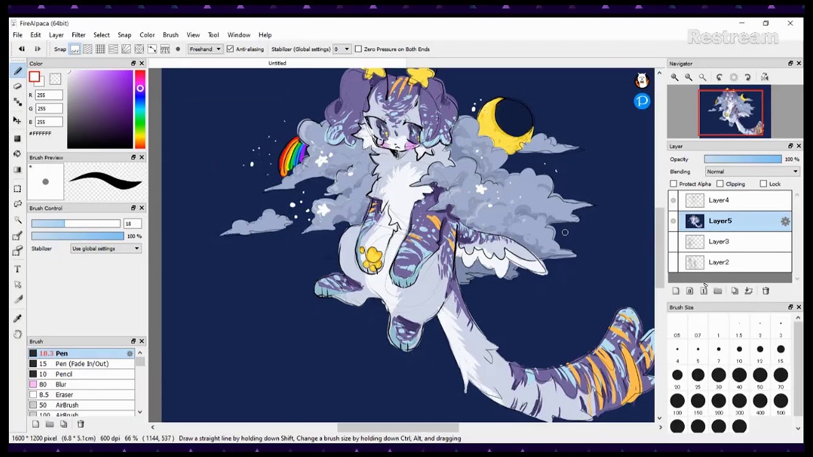Rotate canvas right in Navigator
813x457 pixels.
(x=748, y=77)
